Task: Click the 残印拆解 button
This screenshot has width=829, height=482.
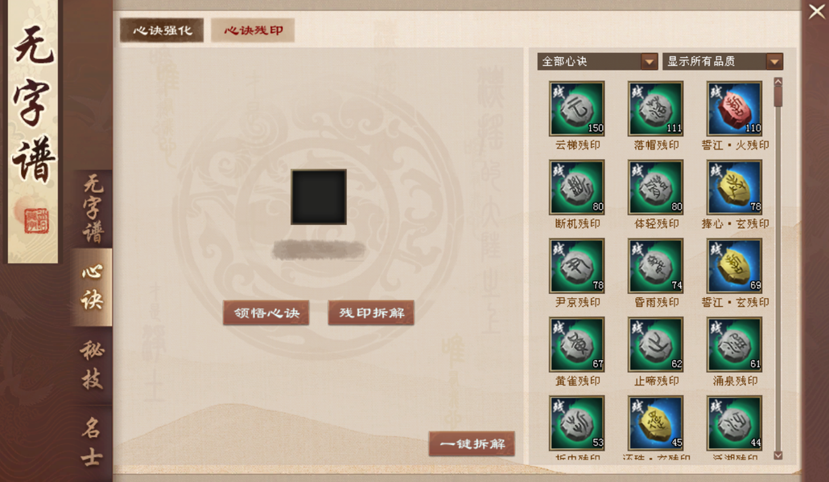Action: pos(371,313)
